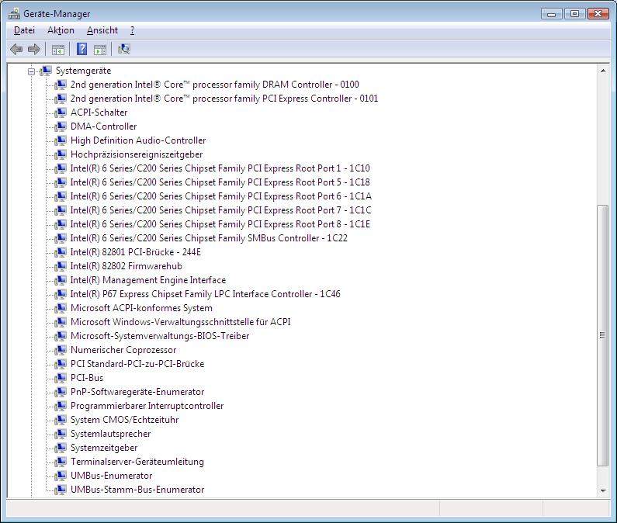Click the Systemgeräte category icon

(x=46, y=71)
